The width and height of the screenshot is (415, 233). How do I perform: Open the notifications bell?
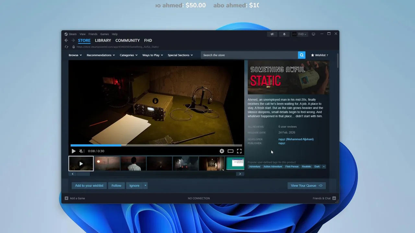(x=284, y=34)
